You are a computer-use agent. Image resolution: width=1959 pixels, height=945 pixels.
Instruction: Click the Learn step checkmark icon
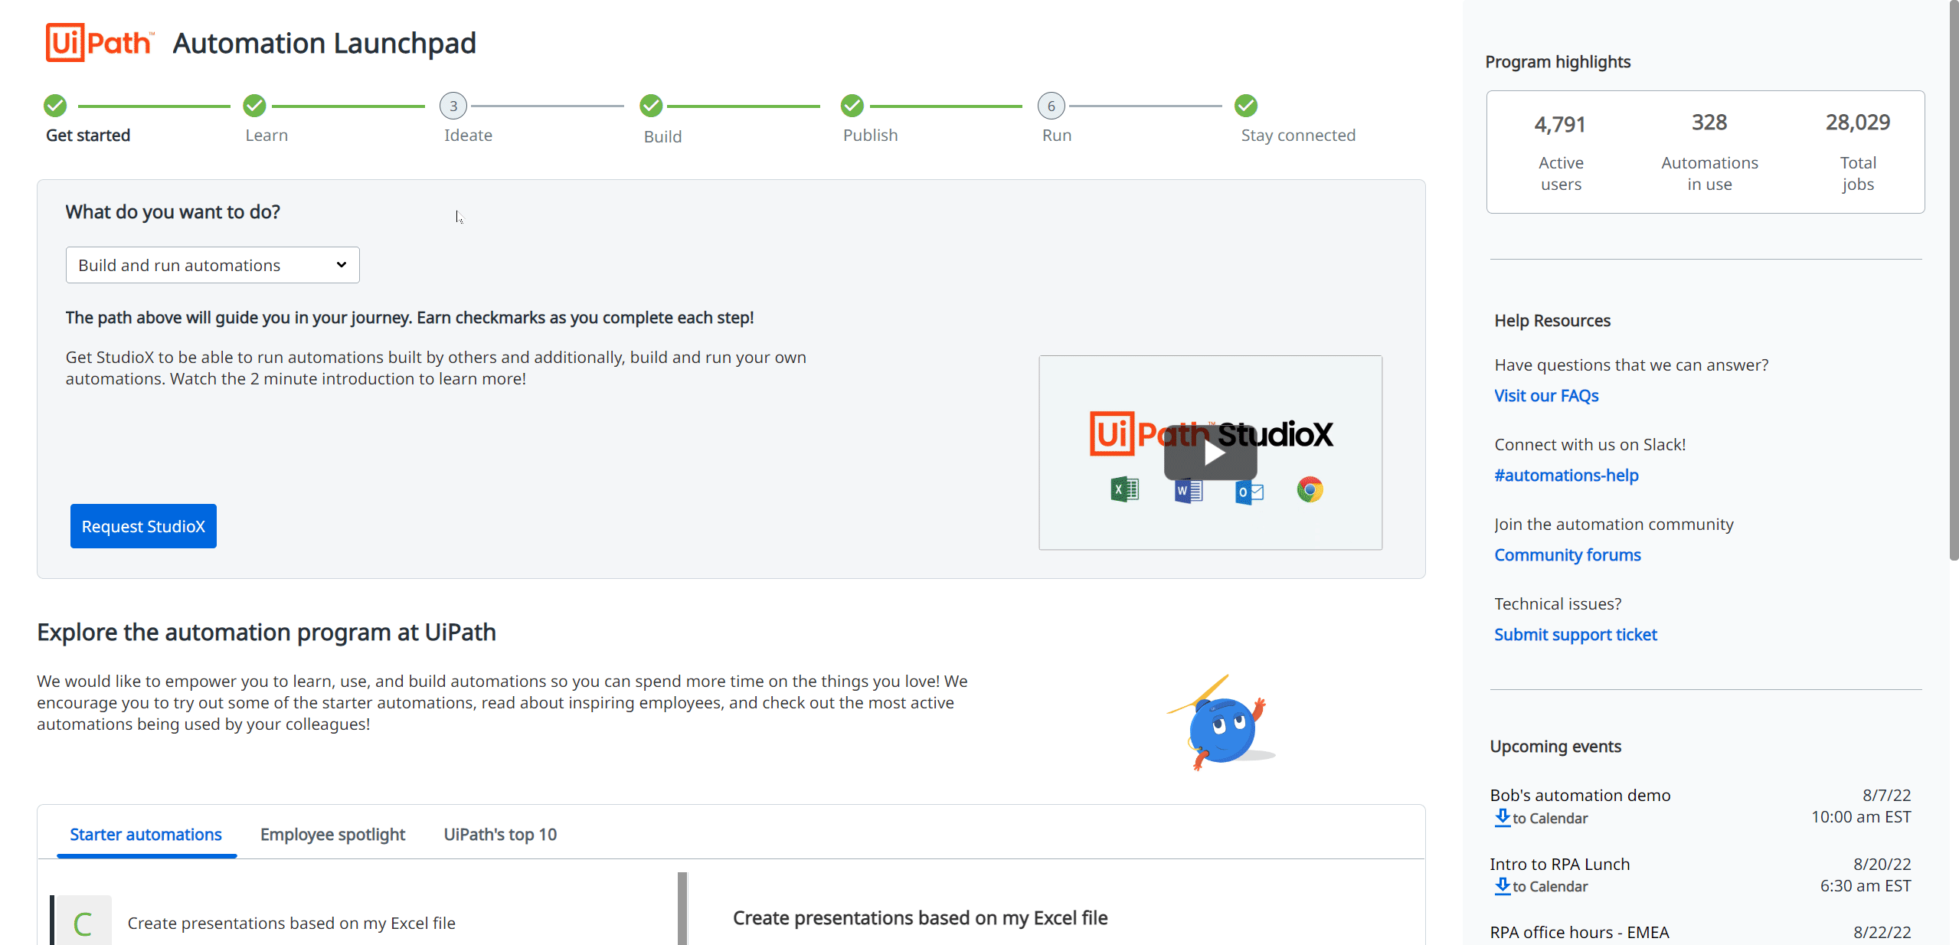(255, 105)
